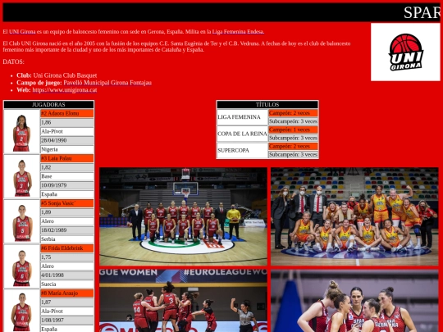The image size is (443, 332).
Task: Click the TÍTULOS table header
Action: click(267, 105)
